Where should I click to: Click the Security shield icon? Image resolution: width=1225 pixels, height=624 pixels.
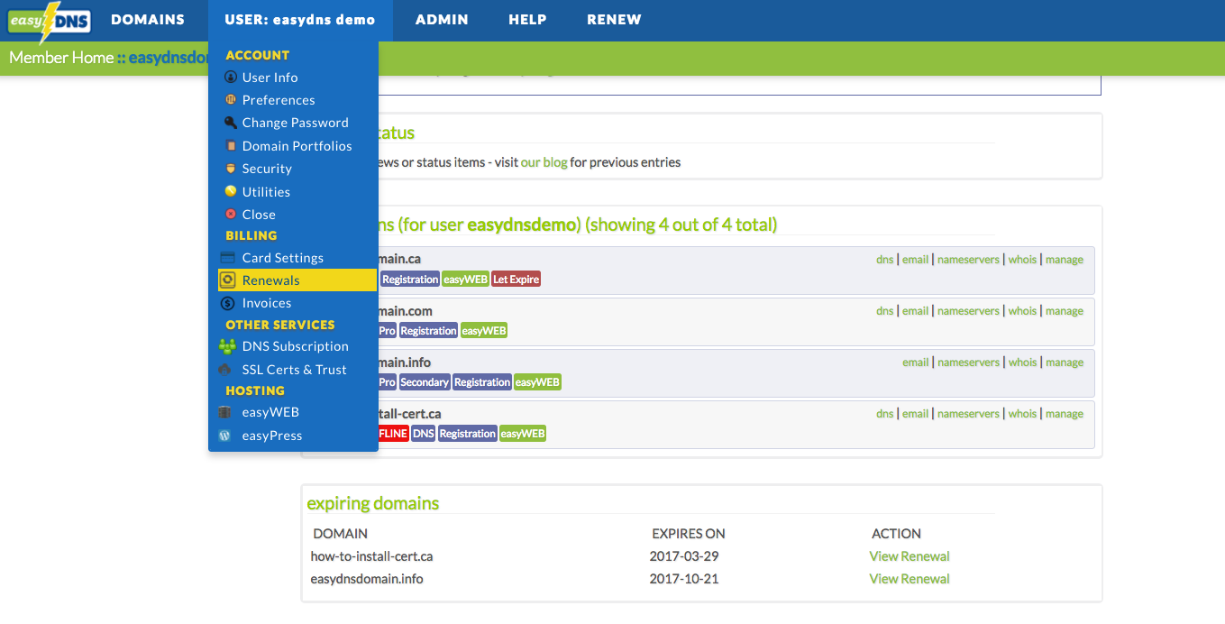230,169
